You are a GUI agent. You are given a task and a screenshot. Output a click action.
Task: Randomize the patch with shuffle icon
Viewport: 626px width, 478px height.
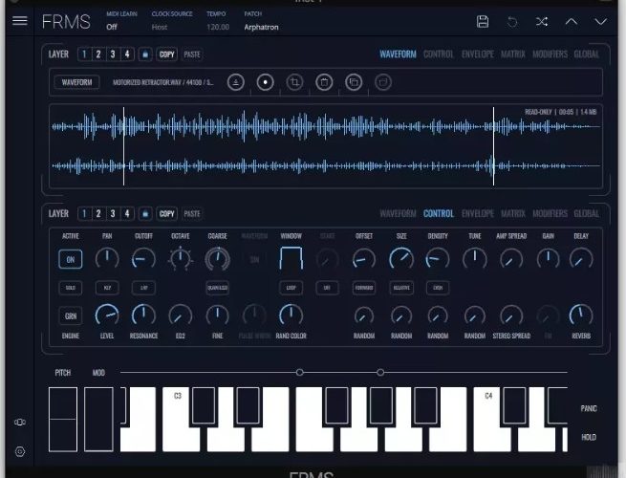coord(542,22)
